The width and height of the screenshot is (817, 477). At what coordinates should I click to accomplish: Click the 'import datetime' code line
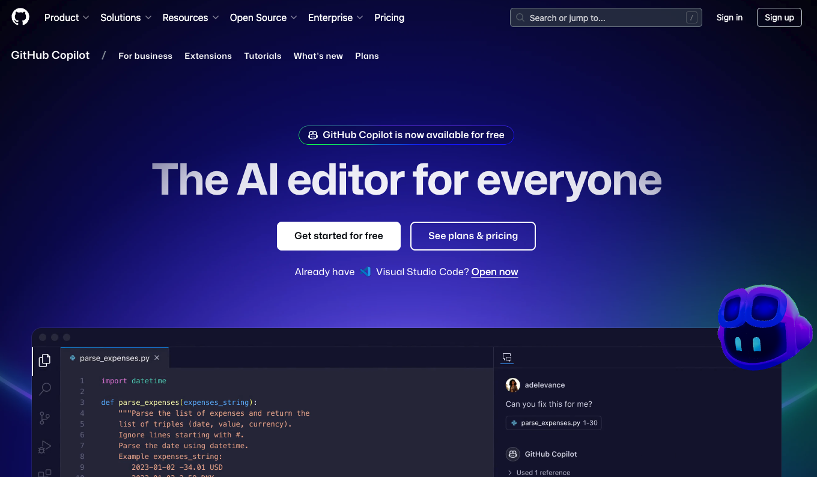[134, 381]
